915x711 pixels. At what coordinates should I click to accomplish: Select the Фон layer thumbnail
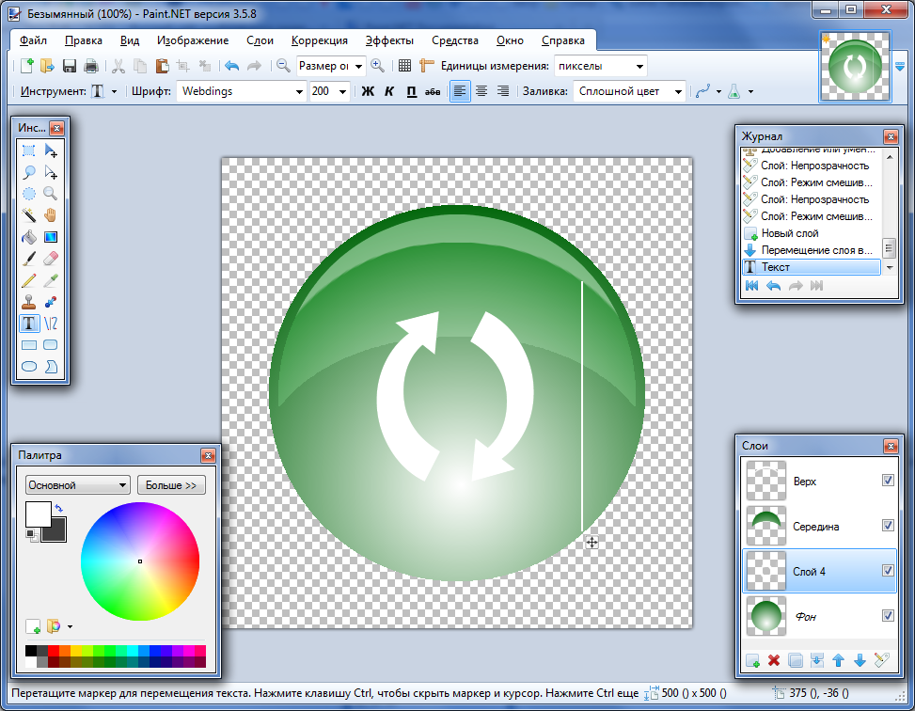tap(766, 616)
